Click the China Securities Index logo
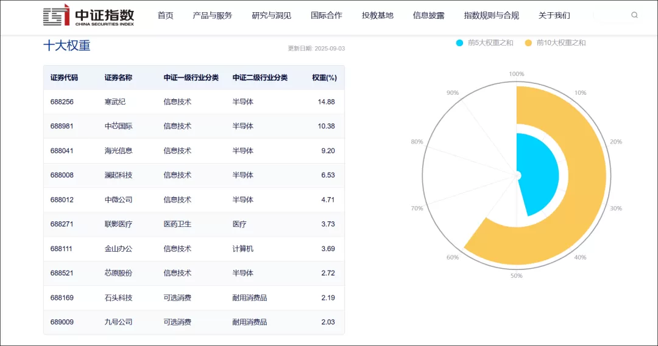This screenshot has width=658, height=346. [89, 16]
